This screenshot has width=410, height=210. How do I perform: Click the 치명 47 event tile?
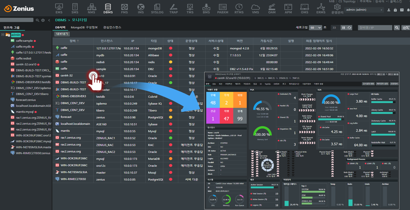(x=226, y=115)
